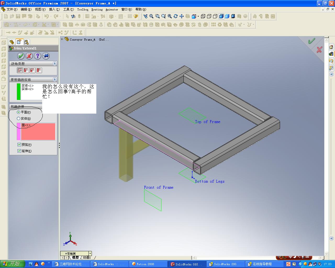Open the Toolbox menu
This screenshot has width=335, height=268.
(x=83, y=9)
